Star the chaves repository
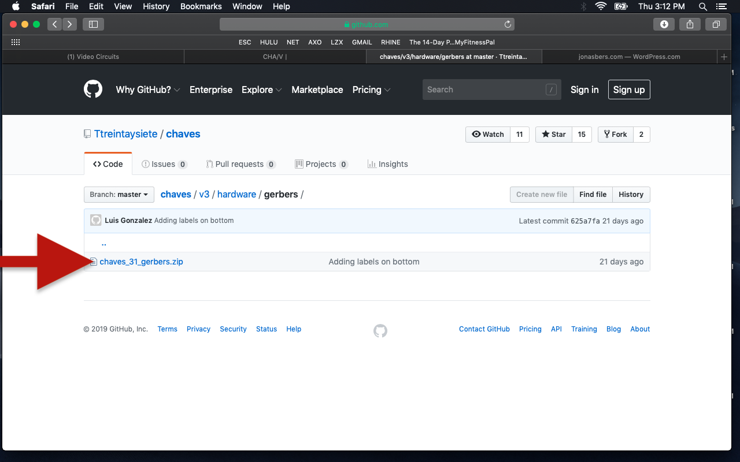Screen dimensions: 740x462 click(554, 135)
